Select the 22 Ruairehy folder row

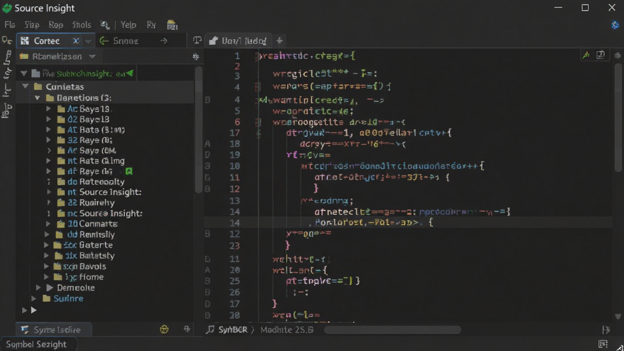[105, 202]
